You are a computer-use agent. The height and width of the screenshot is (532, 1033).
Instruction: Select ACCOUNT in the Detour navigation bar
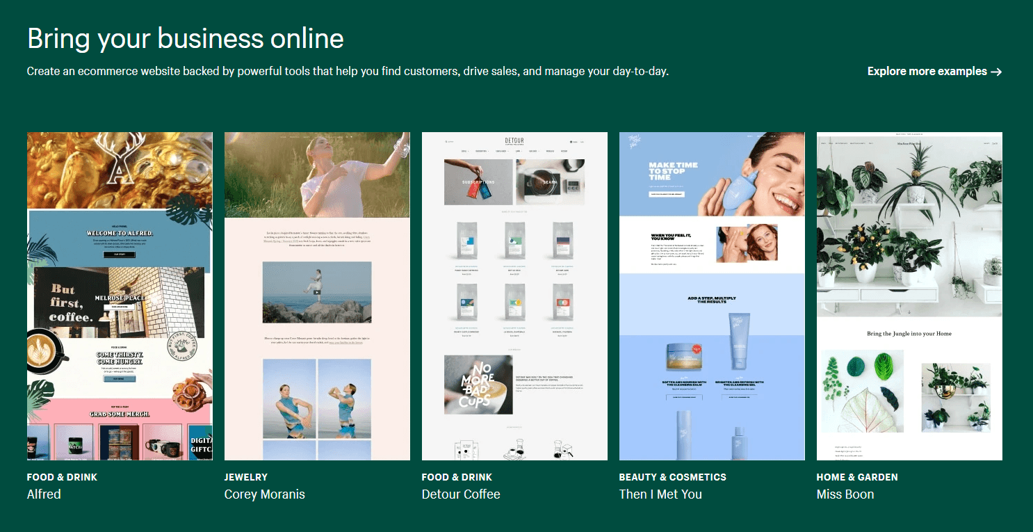tap(564, 151)
